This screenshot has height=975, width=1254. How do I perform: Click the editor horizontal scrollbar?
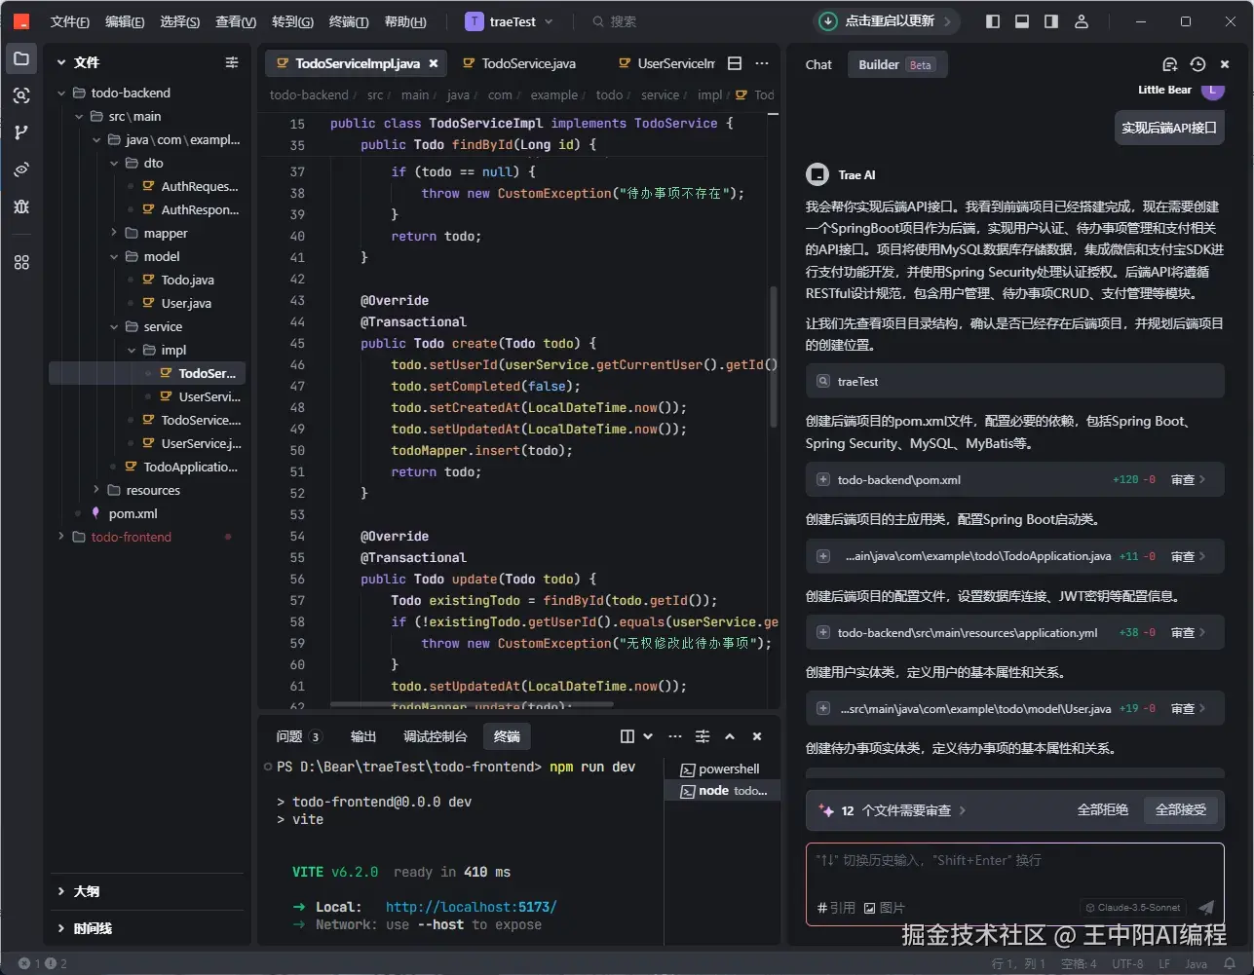point(472,704)
